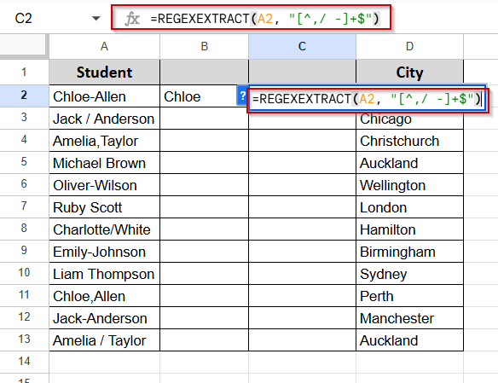Select row 6 header
Viewport: 498px width, 383px height.
click(24, 184)
